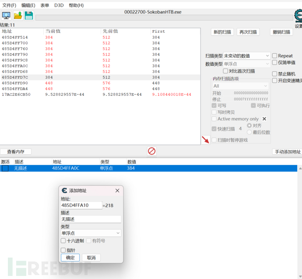Click the fast scan alignment value field
The width and height of the screenshot is (302, 279).
(x=240, y=129)
